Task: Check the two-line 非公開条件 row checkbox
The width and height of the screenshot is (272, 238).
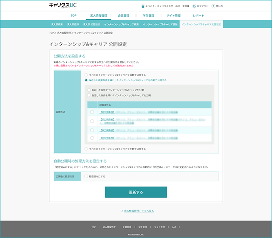Action: pyautogui.click(x=92, y=121)
